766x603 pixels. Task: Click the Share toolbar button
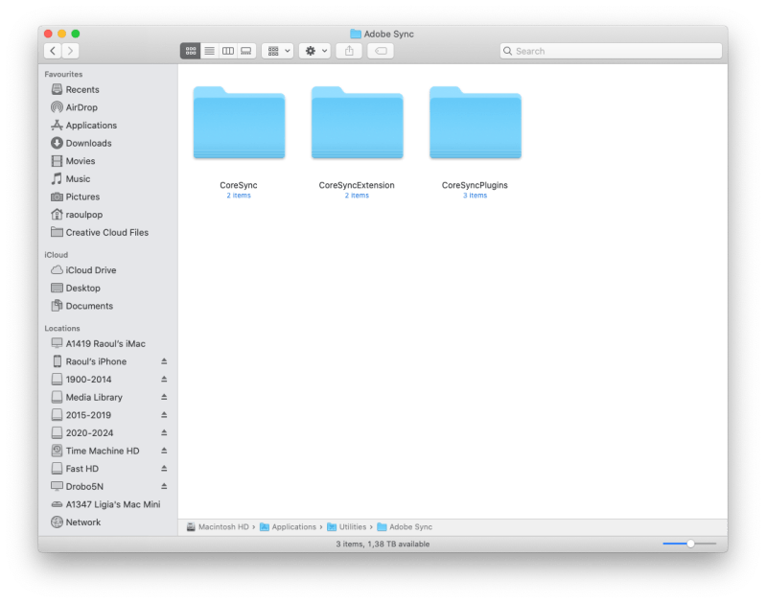pos(349,51)
